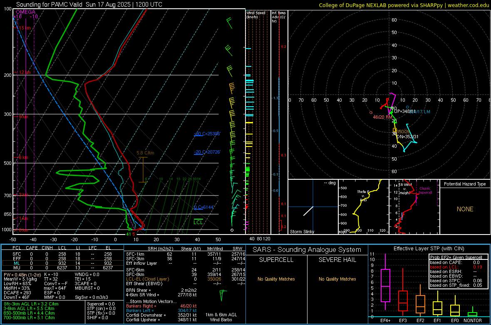Click the SHIP = 0.0 value

tap(97, 318)
